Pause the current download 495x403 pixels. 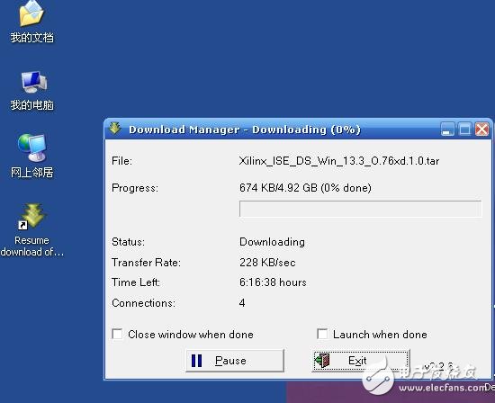(x=235, y=361)
